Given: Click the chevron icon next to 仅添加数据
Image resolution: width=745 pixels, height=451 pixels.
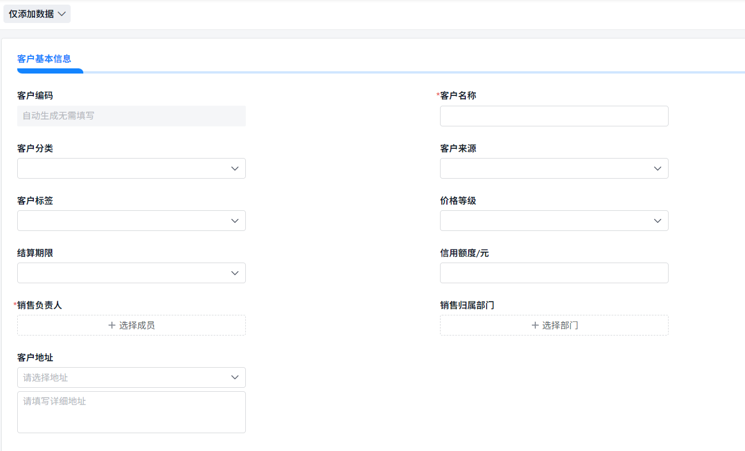Looking at the screenshot, I should click(x=63, y=14).
